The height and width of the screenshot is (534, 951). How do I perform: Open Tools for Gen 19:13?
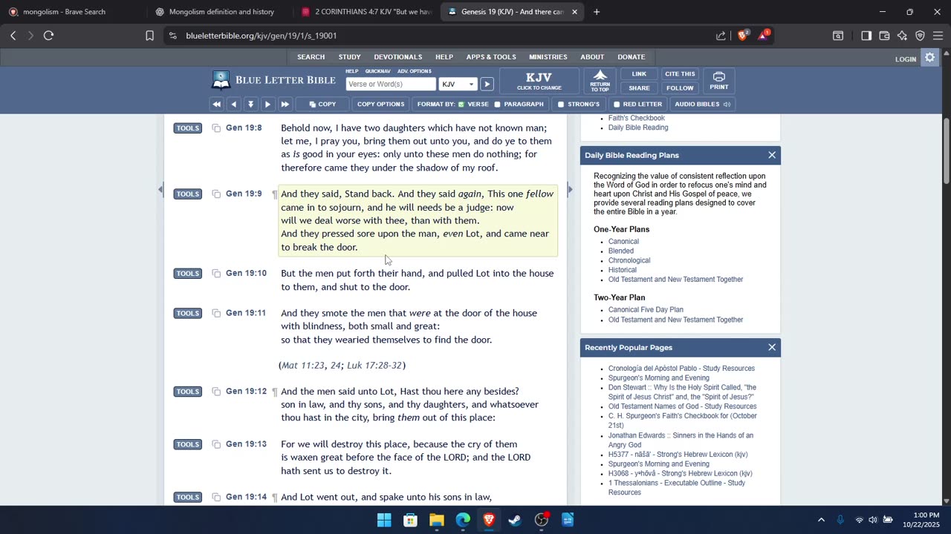(188, 445)
